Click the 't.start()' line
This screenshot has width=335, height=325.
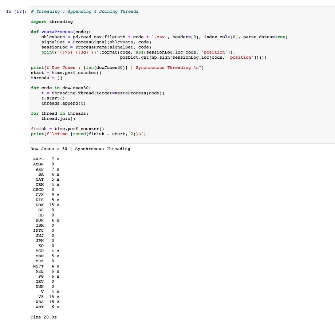pyautogui.click(x=53, y=98)
